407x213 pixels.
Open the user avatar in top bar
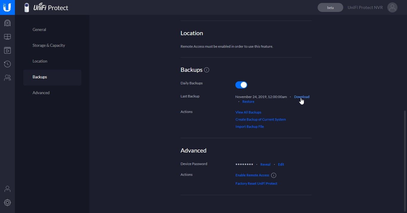point(392,7)
